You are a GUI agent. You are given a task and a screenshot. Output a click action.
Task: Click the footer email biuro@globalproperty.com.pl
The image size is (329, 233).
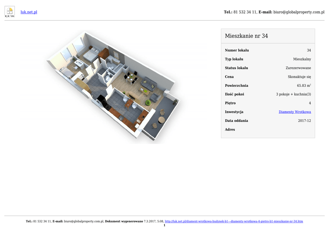pos(84,221)
